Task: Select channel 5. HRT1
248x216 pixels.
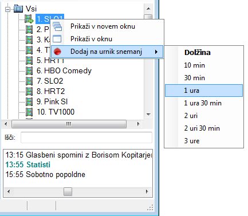Action: pyautogui.click(x=50, y=60)
